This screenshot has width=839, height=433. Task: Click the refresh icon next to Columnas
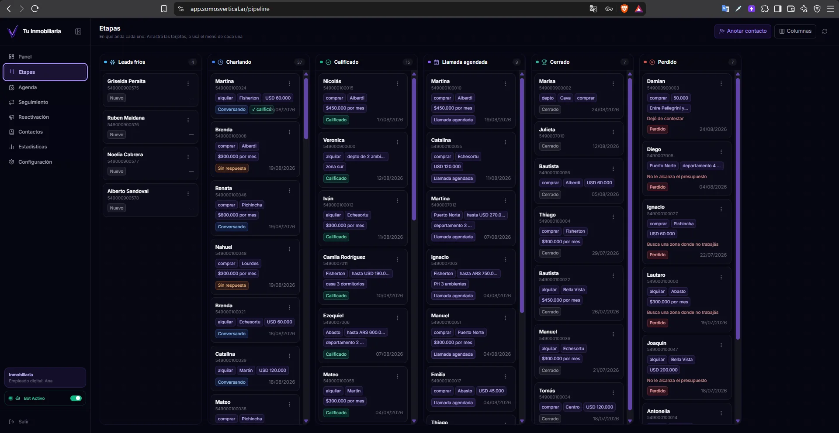(825, 31)
